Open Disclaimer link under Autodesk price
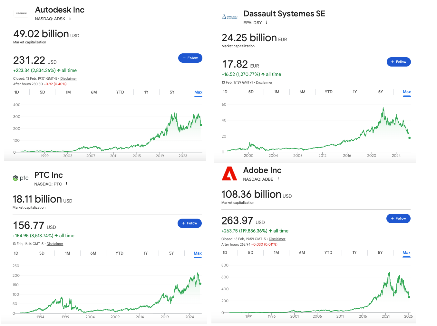This screenshot has height=326, width=437. (x=69, y=79)
